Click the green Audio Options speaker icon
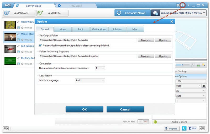Image resolution: width=210 pixels, height=134 pixels. click(155, 122)
